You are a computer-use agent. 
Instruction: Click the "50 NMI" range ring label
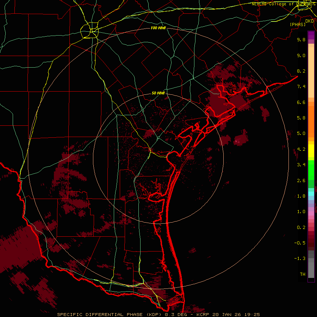158,93
